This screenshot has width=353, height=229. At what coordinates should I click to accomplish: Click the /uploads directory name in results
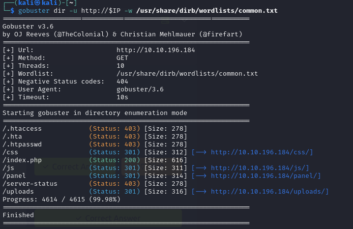tap(18, 192)
